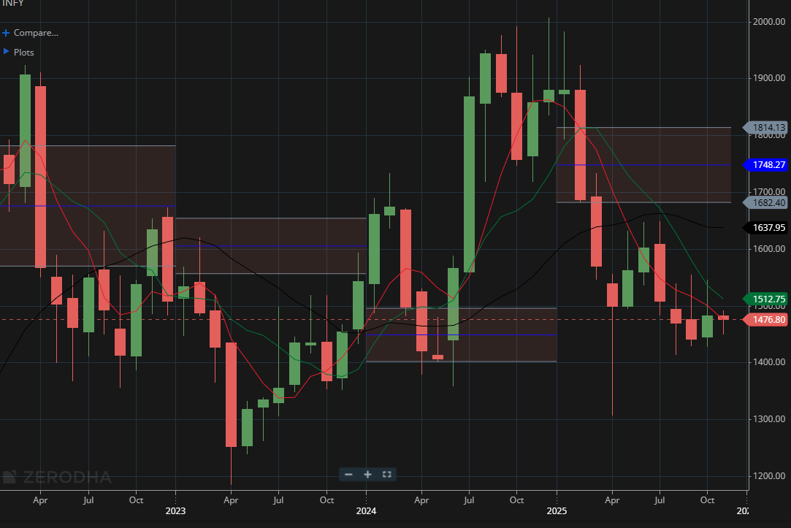Collapse the Plots disclosure triangle

[7, 52]
